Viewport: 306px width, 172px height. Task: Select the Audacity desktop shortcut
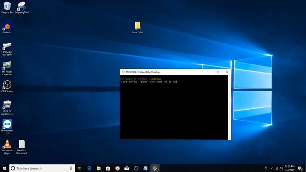coord(7,28)
